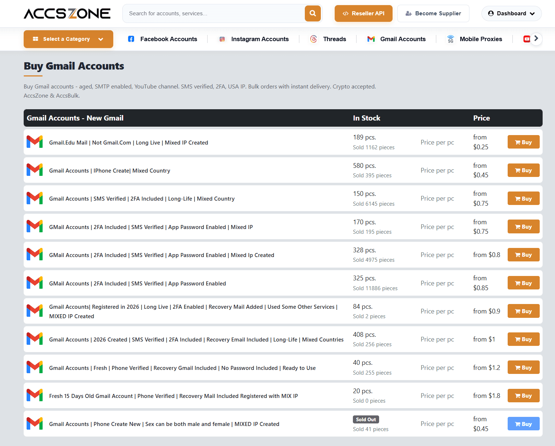
Task: Click the Reseller API button
Action: 363,13
